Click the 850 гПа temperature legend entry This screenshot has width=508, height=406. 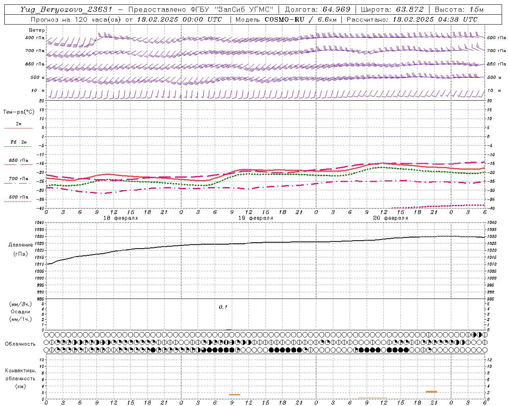click(x=19, y=161)
